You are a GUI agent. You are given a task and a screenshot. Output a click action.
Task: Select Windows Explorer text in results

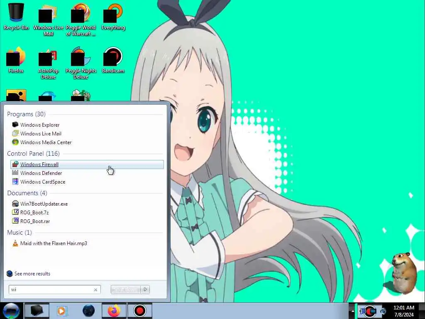click(40, 125)
